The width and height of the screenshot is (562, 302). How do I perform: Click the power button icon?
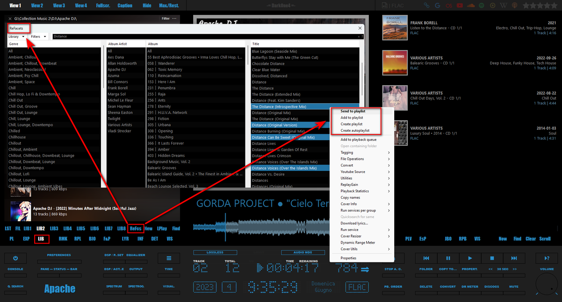pos(15,258)
